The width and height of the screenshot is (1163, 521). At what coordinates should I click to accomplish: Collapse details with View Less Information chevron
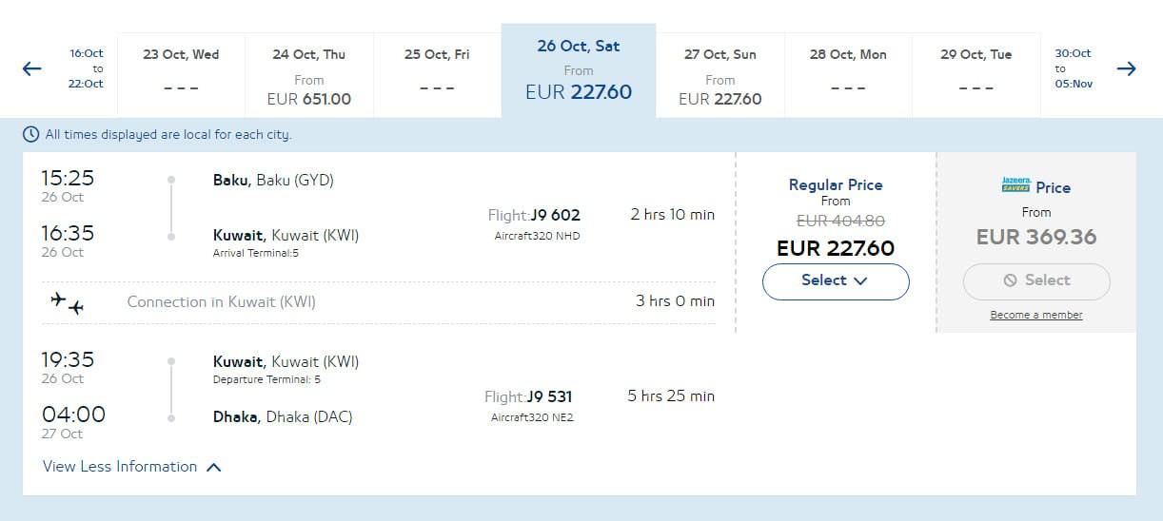tap(214, 467)
